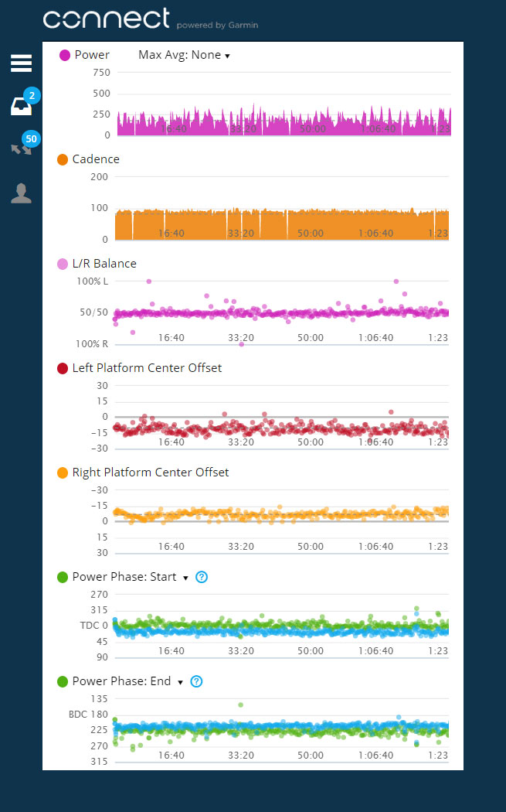Screen dimensions: 506x812
Task: Click the Power chart title label
Action: (92, 55)
